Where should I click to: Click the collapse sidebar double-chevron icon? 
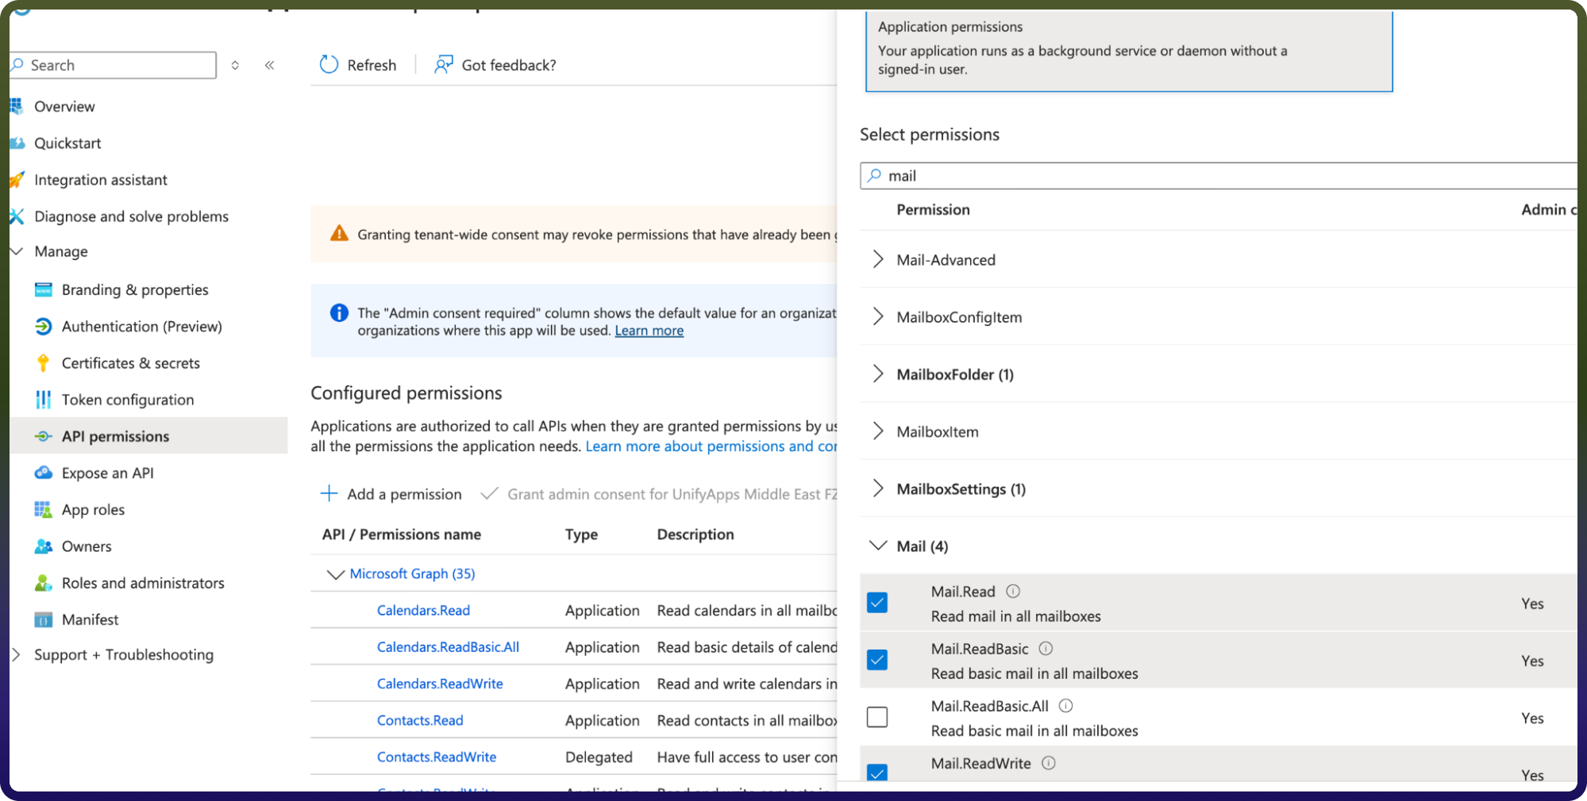pyautogui.click(x=270, y=65)
